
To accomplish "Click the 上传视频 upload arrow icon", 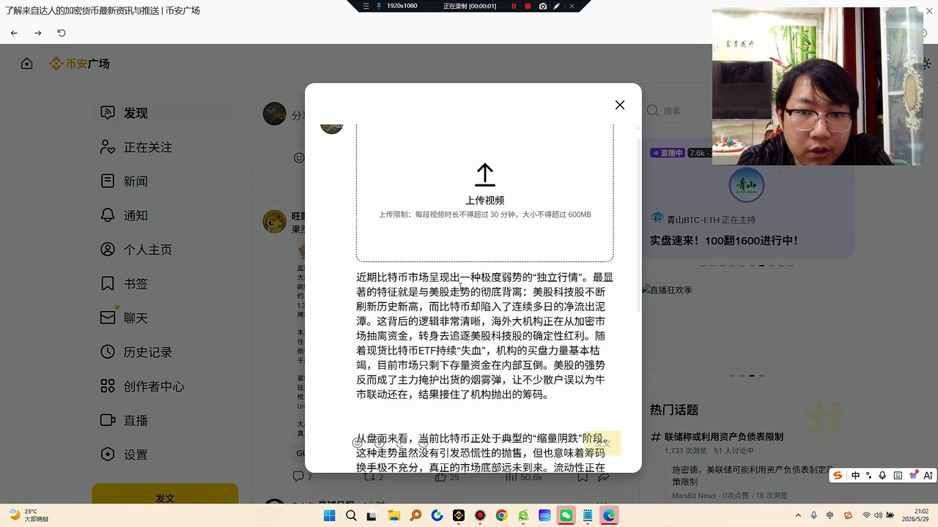I will (x=484, y=175).
